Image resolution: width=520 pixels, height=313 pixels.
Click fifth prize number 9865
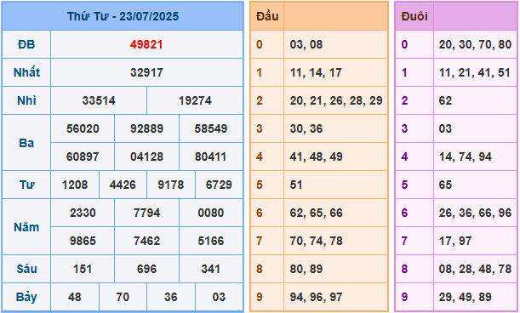pos(83,241)
